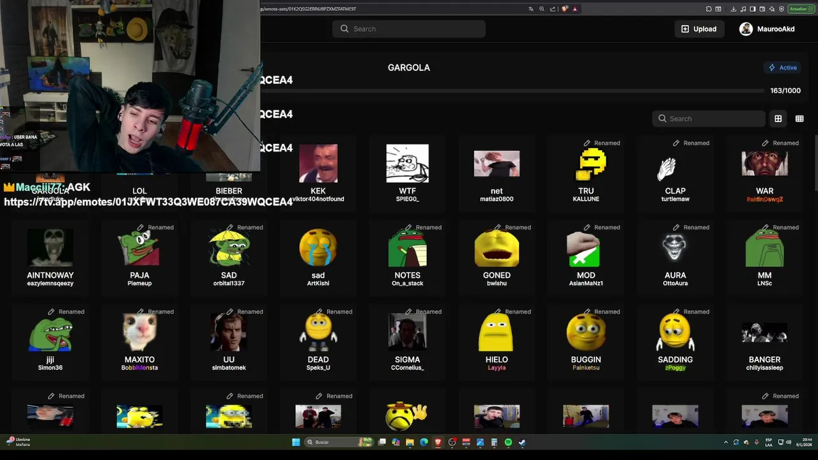Open the Windows Start menu
818x460 pixels.
pos(296,442)
